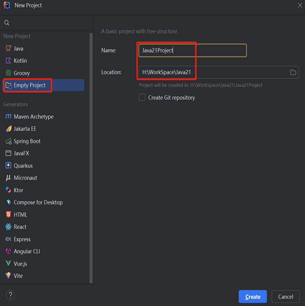Image resolution: width=305 pixels, height=306 pixels.
Task: Open the Express generator
Action: pos(44,239)
